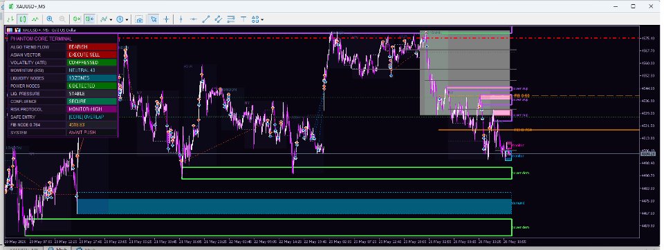Select the Fibonacci retracement tool
Viewport: 664px width, 250px height.
231,19
